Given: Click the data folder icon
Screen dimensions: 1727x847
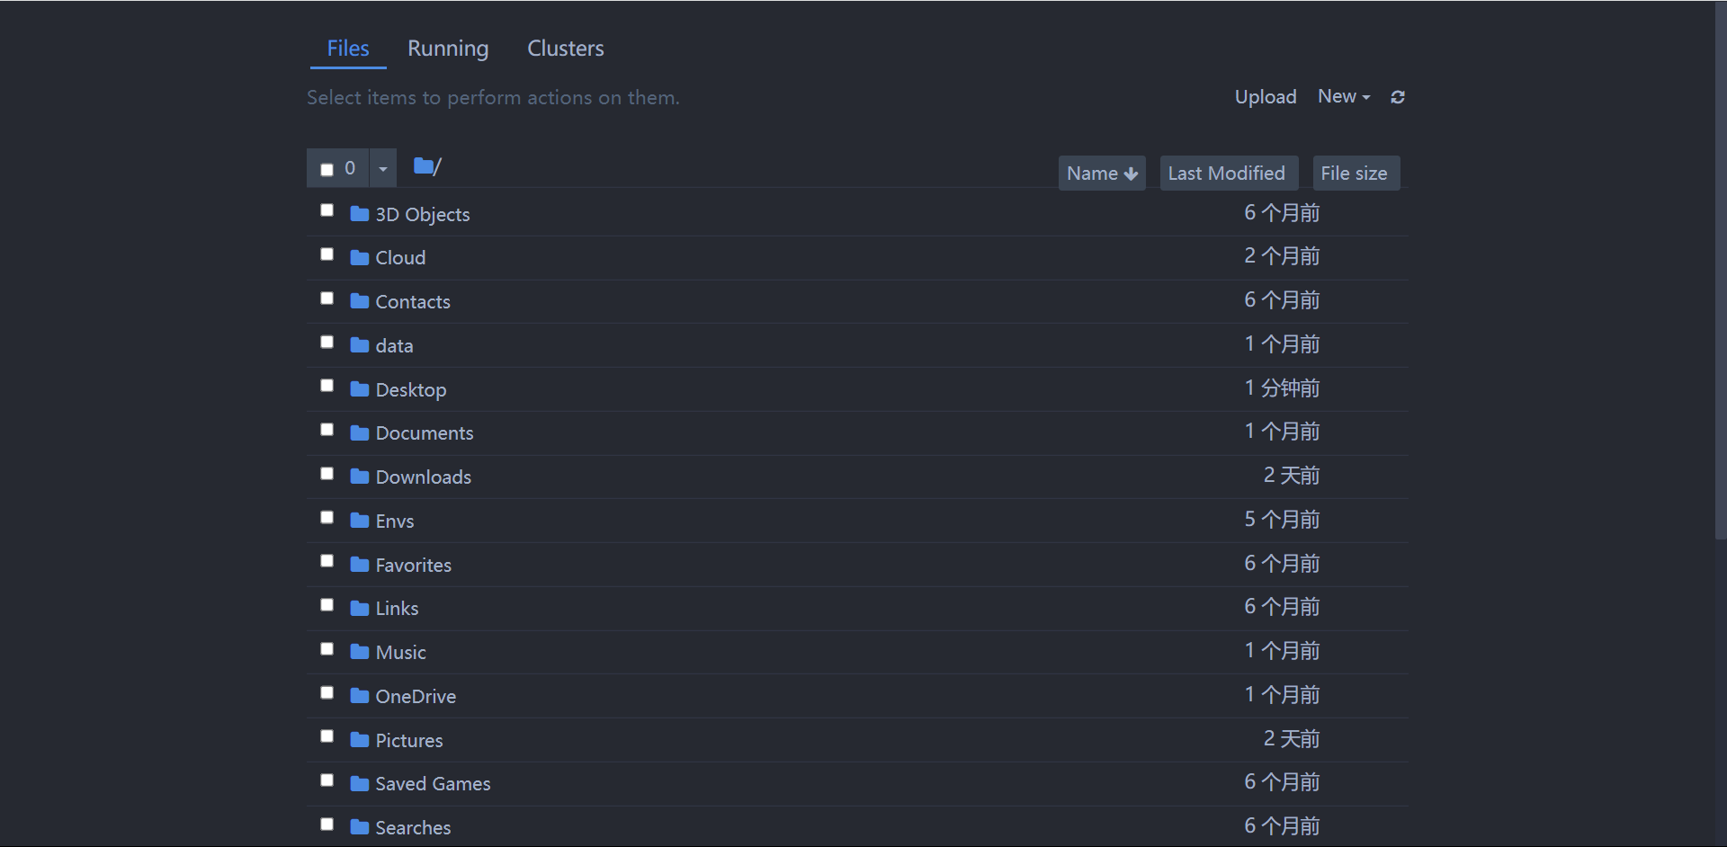Looking at the screenshot, I should coord(360,345).
